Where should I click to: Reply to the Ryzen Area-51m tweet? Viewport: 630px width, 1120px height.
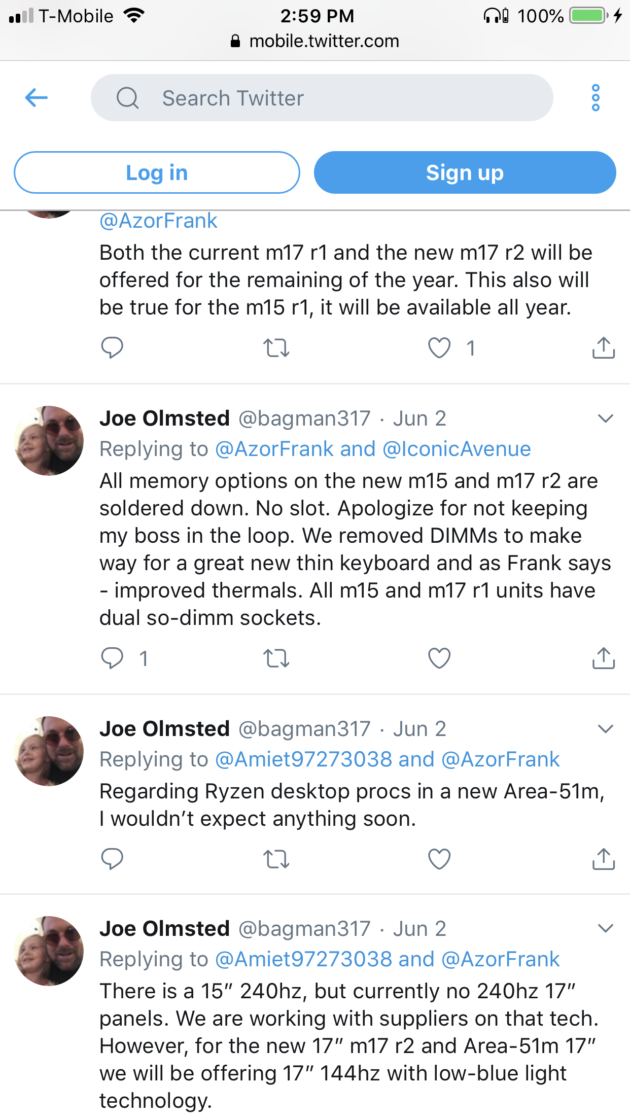click(x=112, y=859)
